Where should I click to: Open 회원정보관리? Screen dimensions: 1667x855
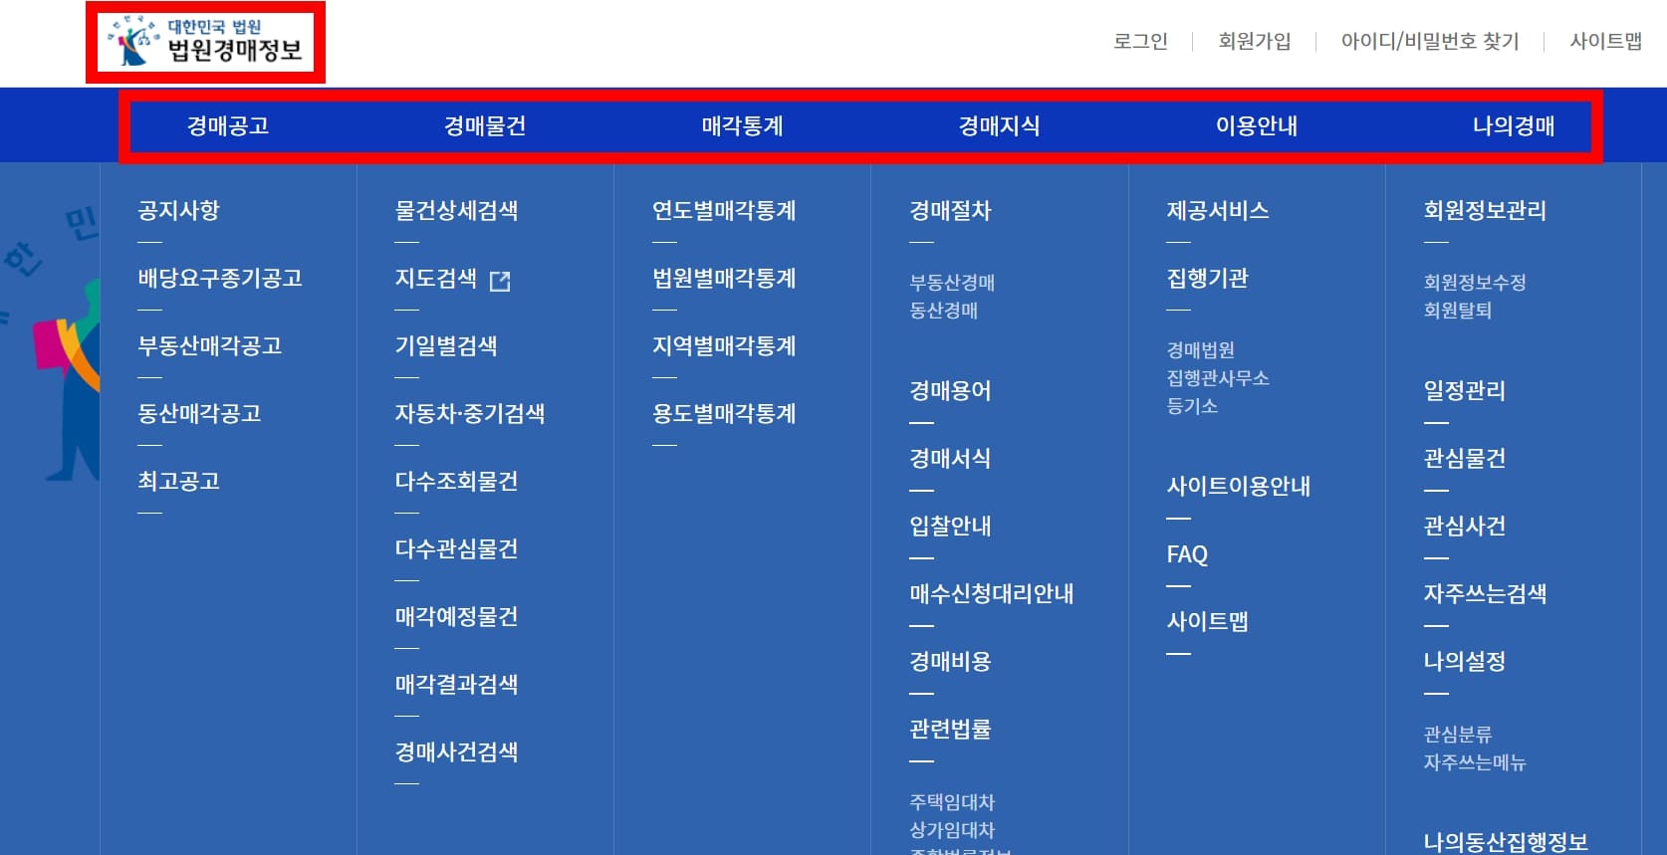(1485, 210)
